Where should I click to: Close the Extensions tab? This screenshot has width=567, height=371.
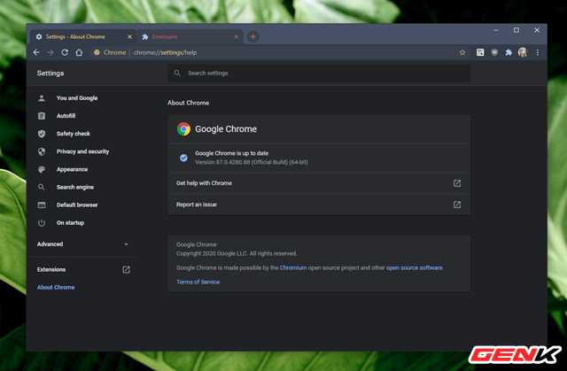[237, 36]
